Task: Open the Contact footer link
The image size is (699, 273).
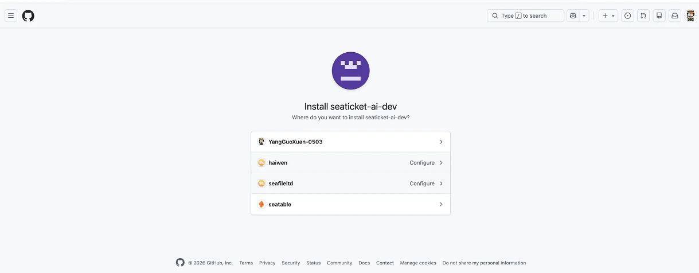Action: [x=385, y=263]
